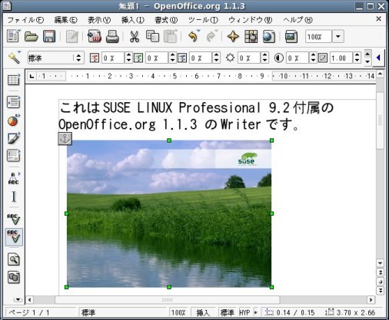Click the zoom 100% input field in toolbar
Image resolution: width=389 pixels, height=320 pixels.
click(x=318, y=36)
